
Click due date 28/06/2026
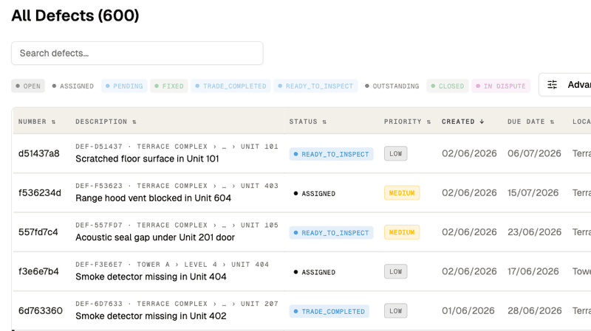click(x=534, y=310)
